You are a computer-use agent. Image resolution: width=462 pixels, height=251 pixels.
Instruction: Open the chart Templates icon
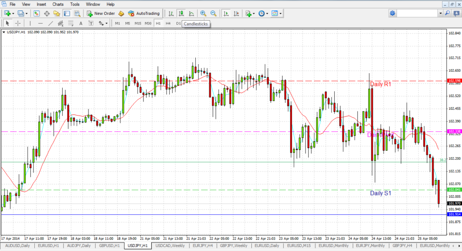(x=275, y=13)
